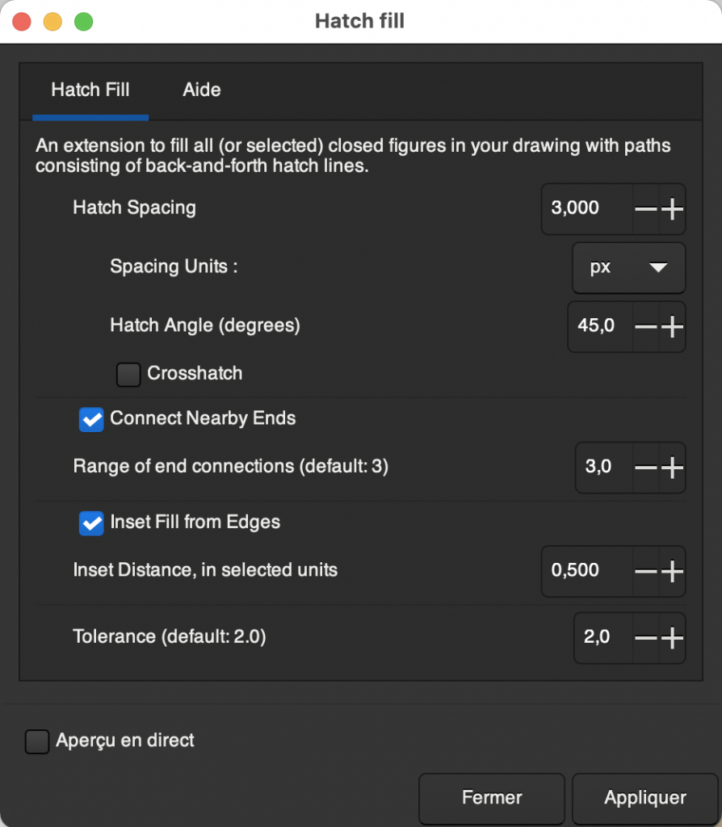Select the Hatch Fill tab
This screenshot has height=827, width=722.
coord(90,90)
